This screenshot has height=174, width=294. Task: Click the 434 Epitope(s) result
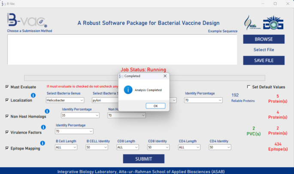(278, 147)
